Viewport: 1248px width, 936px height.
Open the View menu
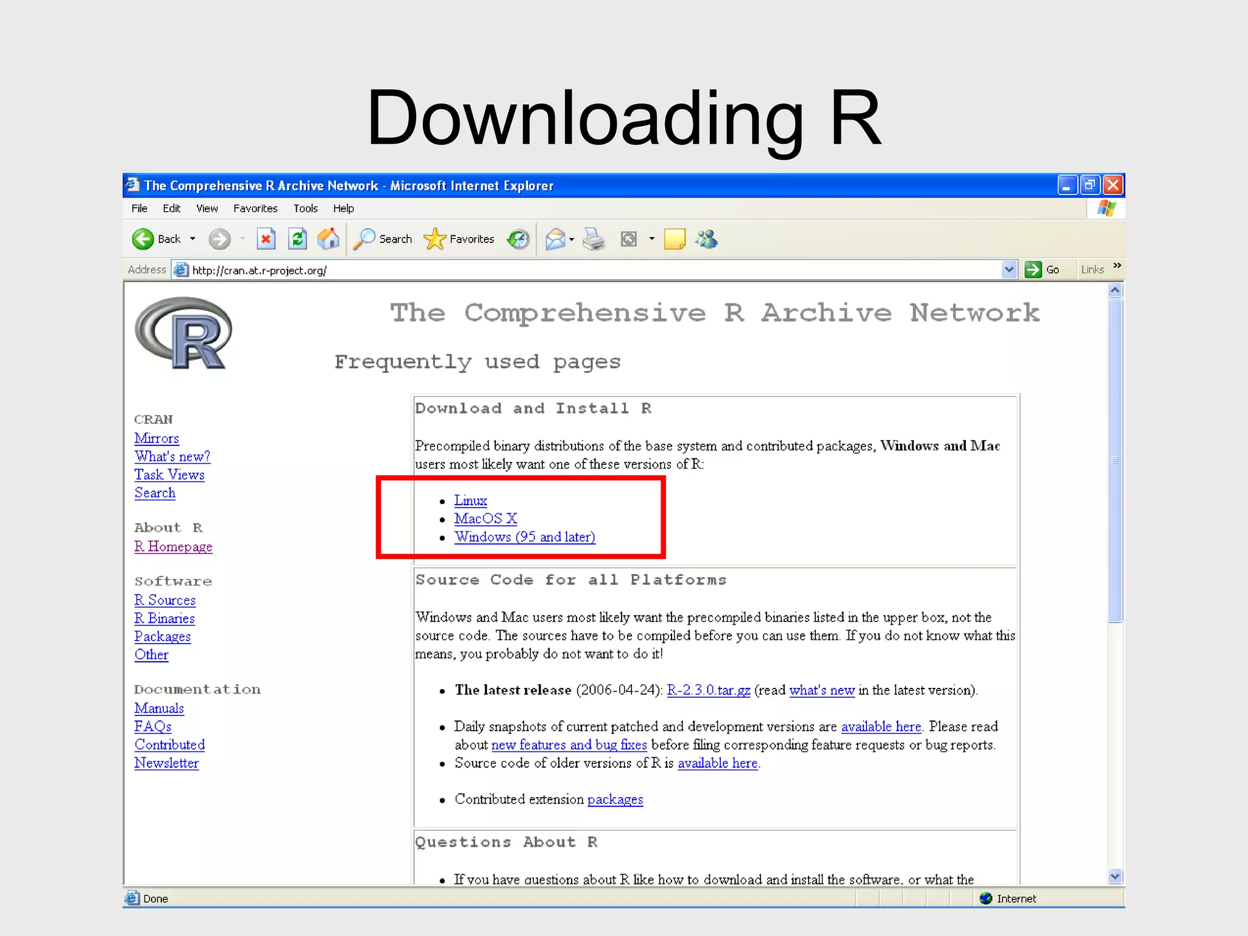coord(207,208)
